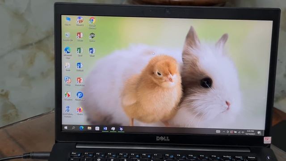Launch the Firefox desktop shortcut

coord(80,111)
